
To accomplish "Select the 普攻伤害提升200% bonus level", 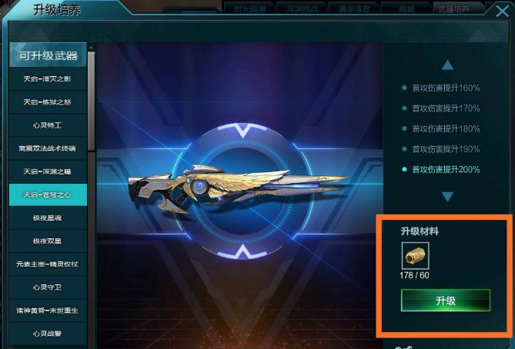I will [442, 170].
